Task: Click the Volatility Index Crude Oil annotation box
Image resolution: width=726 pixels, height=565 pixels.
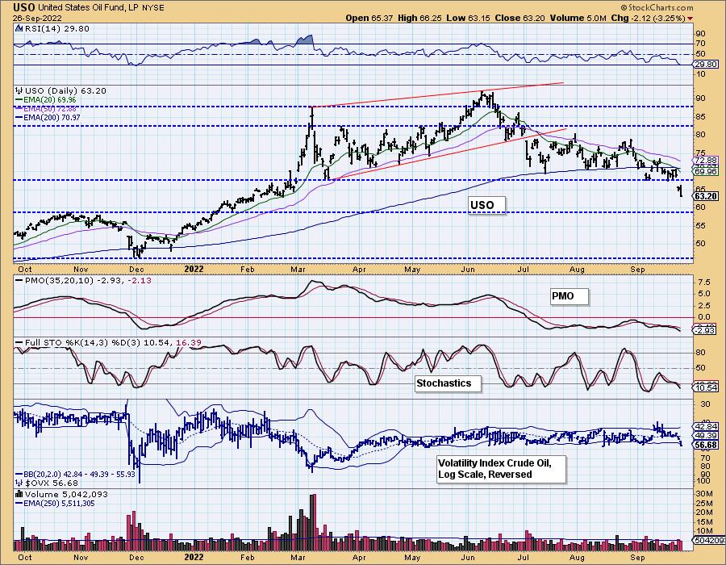Action: click(502, 469)
